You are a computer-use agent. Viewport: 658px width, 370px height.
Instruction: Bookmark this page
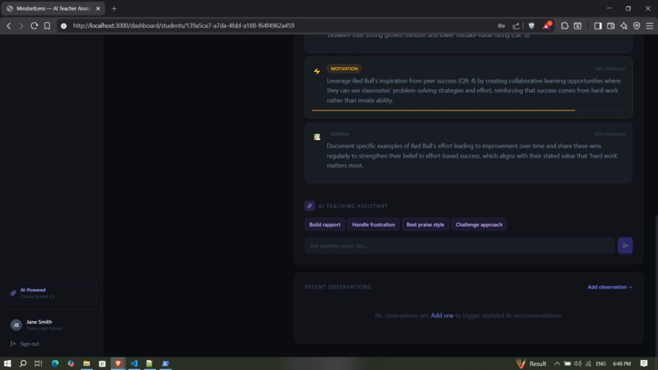pyautogui.click(x=47, y=25)
